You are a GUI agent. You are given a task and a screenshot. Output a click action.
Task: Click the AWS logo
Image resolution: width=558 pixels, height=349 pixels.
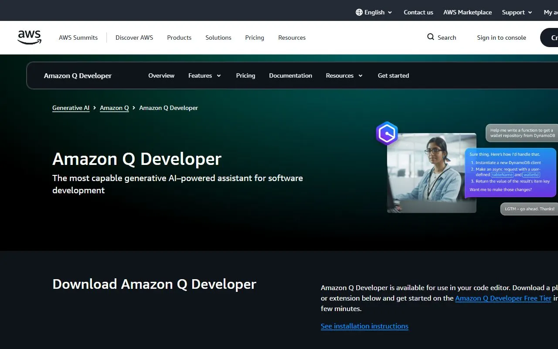(30, 38)
